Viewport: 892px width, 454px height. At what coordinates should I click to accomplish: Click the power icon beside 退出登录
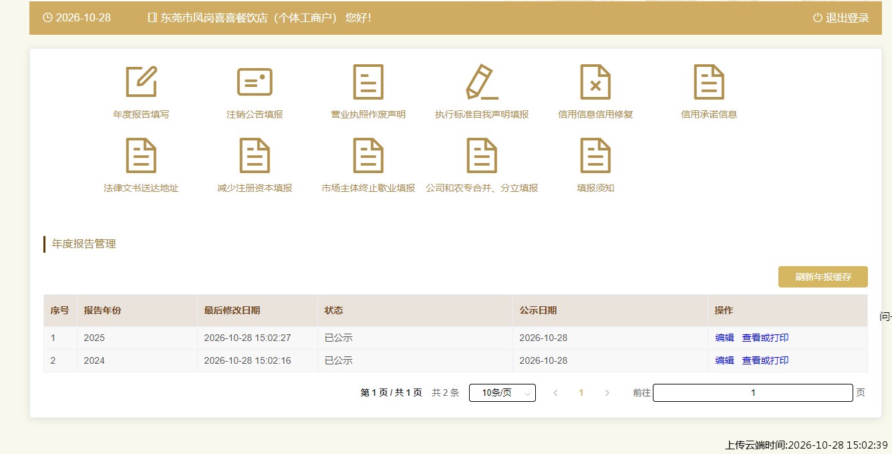click(x=817, y=18)
